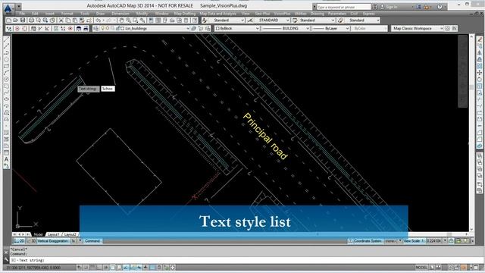485x273 pixels.
Task: Click the Dimension Style icon beside STANDARD
Action: pos(250,20)
